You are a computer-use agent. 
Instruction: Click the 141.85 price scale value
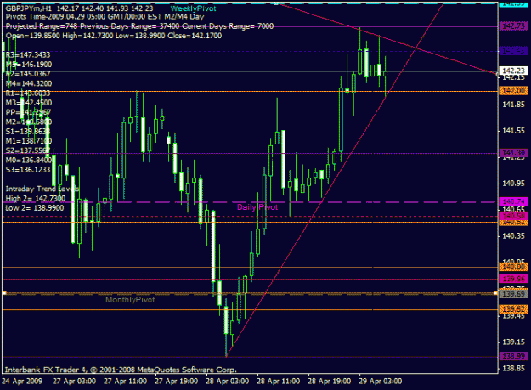click(513, 105)
